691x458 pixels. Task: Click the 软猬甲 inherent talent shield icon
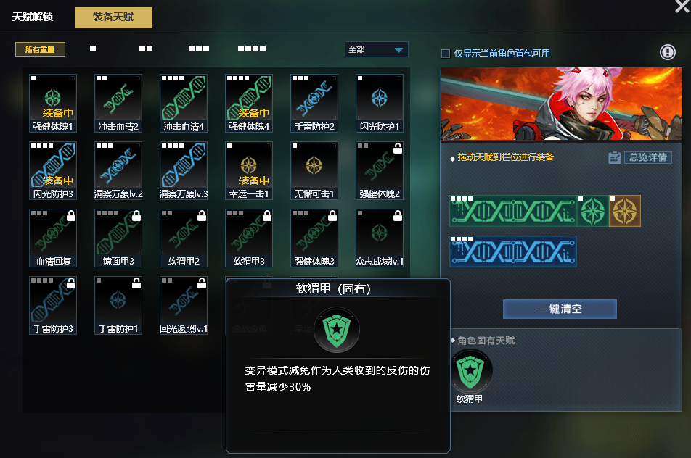tap(470, 372)
